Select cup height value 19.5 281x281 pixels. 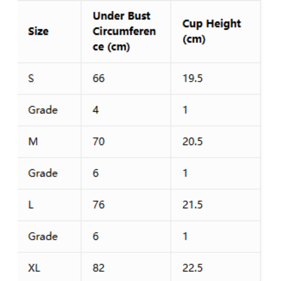[x=193, y=79]
